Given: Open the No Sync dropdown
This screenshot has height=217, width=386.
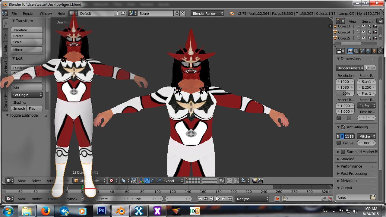Looking at the screenshot, I should pyautogui.click(x=253, y=199).
